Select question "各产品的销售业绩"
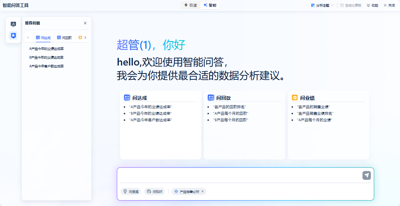400x206 pixels. pos(313,107)
